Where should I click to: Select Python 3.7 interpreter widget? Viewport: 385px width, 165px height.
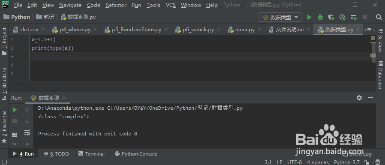pos(347,162)
